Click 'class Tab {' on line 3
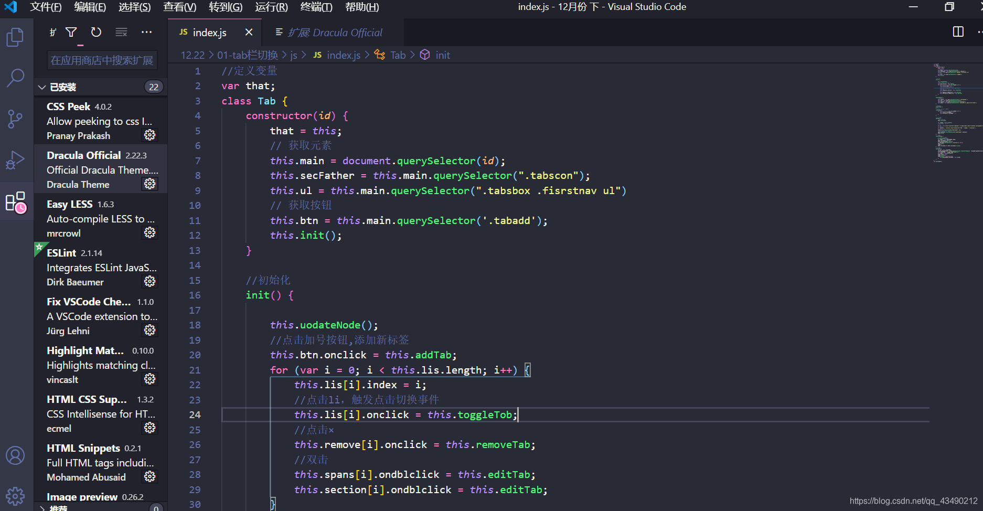 254,101
